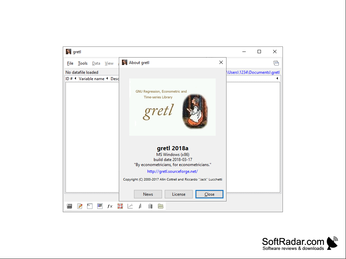This screenshot has width=346, height=259.
Task: Click the copyright notice text
Action: coord(172,180)
